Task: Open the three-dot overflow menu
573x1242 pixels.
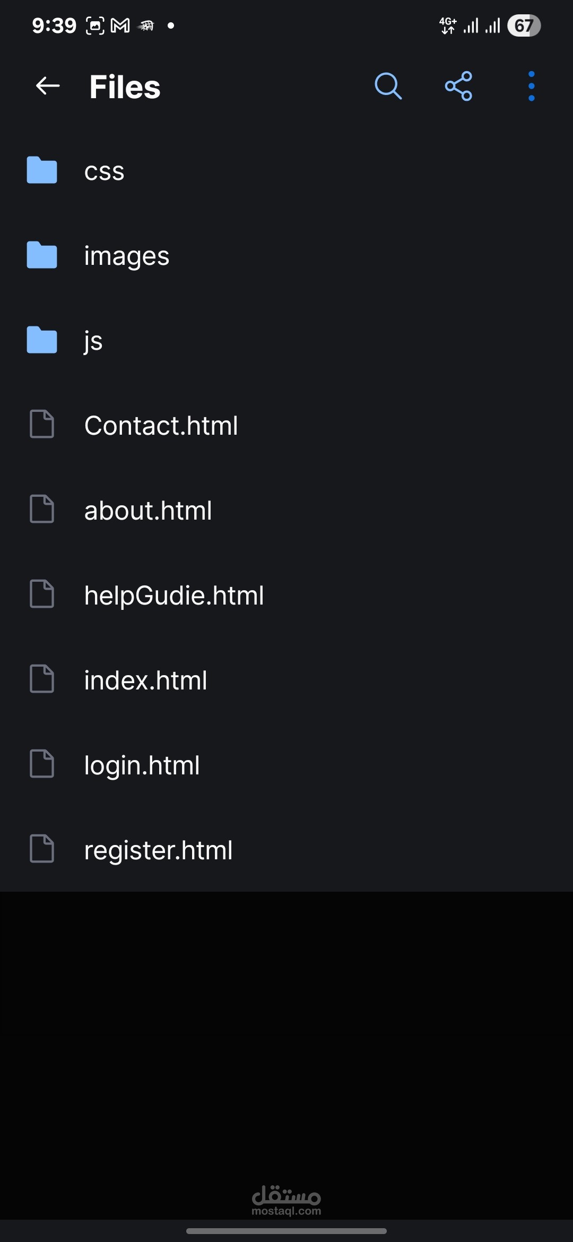Action: [x=531, y=86]
